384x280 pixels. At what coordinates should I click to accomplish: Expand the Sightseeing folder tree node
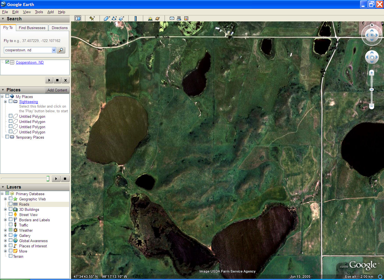5,102
